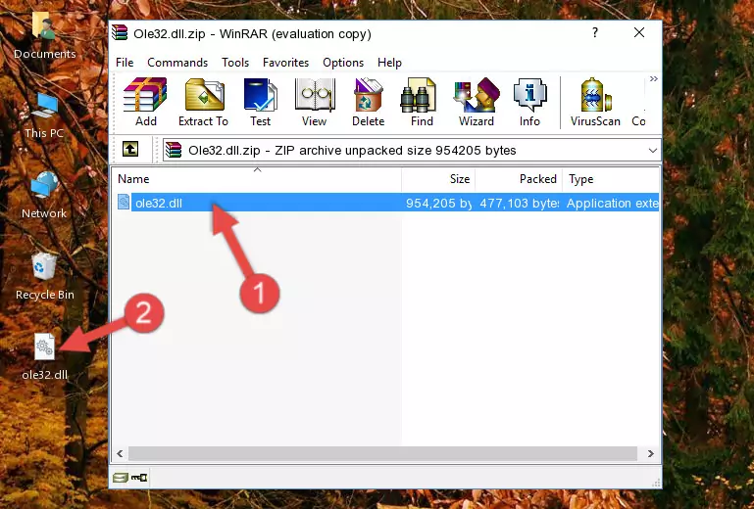754x509 pixels.
Task: Click the Add archive toolbar icon
Action: [x=145, y=102]
